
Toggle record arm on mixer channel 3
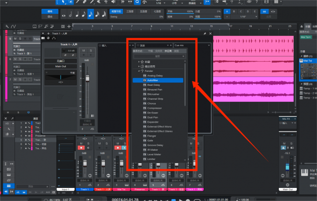click(x=118, y=148)
